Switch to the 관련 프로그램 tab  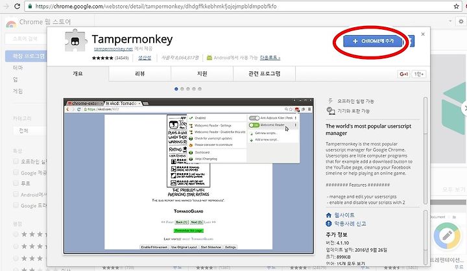pyautogui.click(x=265, y=73)
